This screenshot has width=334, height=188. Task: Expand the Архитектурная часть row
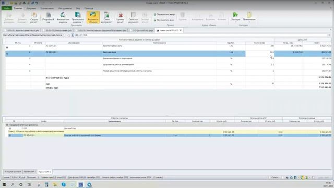click(x=7, y=48)
